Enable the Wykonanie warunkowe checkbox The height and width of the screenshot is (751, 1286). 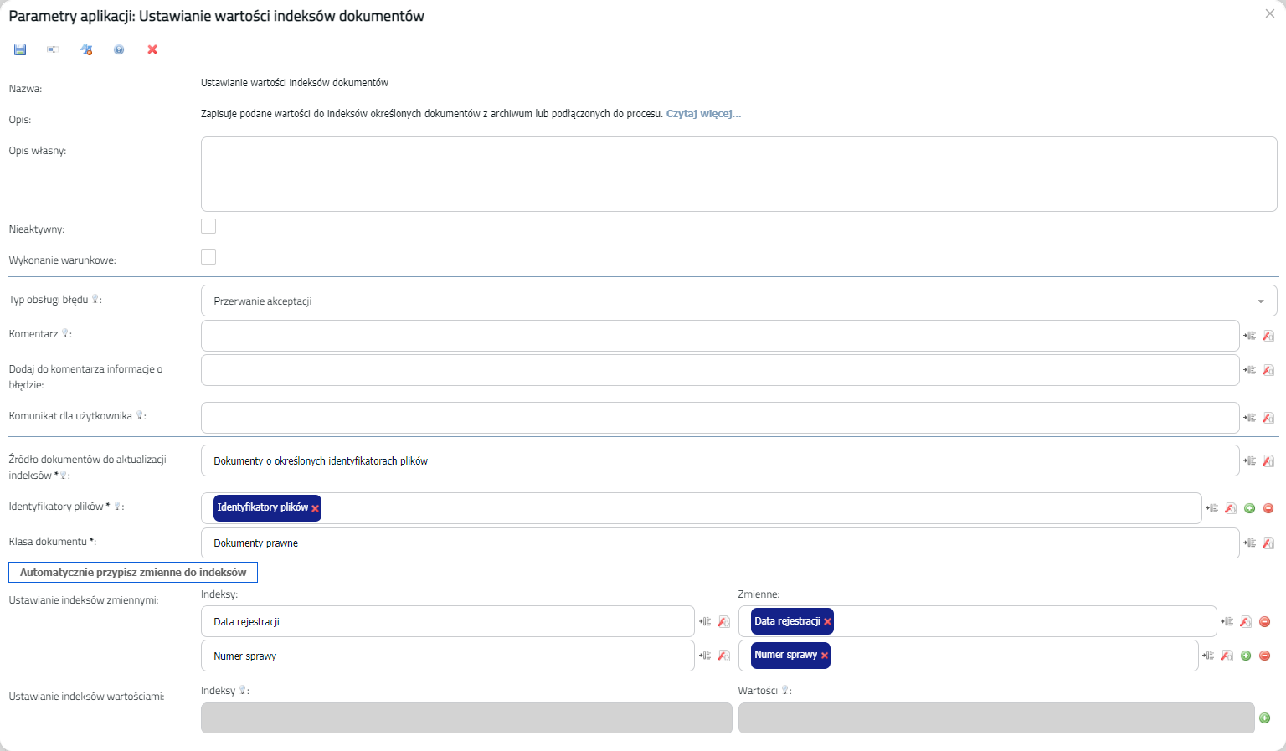[208, 257]
